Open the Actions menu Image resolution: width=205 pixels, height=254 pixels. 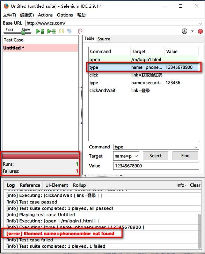pos(45,15)
